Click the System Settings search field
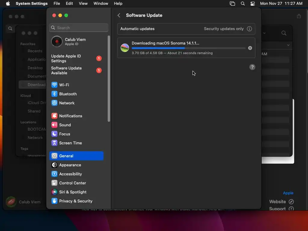Image resolution: width=308 pixels, height=231 pixels. point(79,28)
